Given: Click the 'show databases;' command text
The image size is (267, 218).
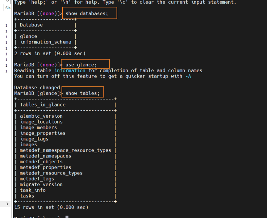Looking at the screenshot, I should [87, 14].
